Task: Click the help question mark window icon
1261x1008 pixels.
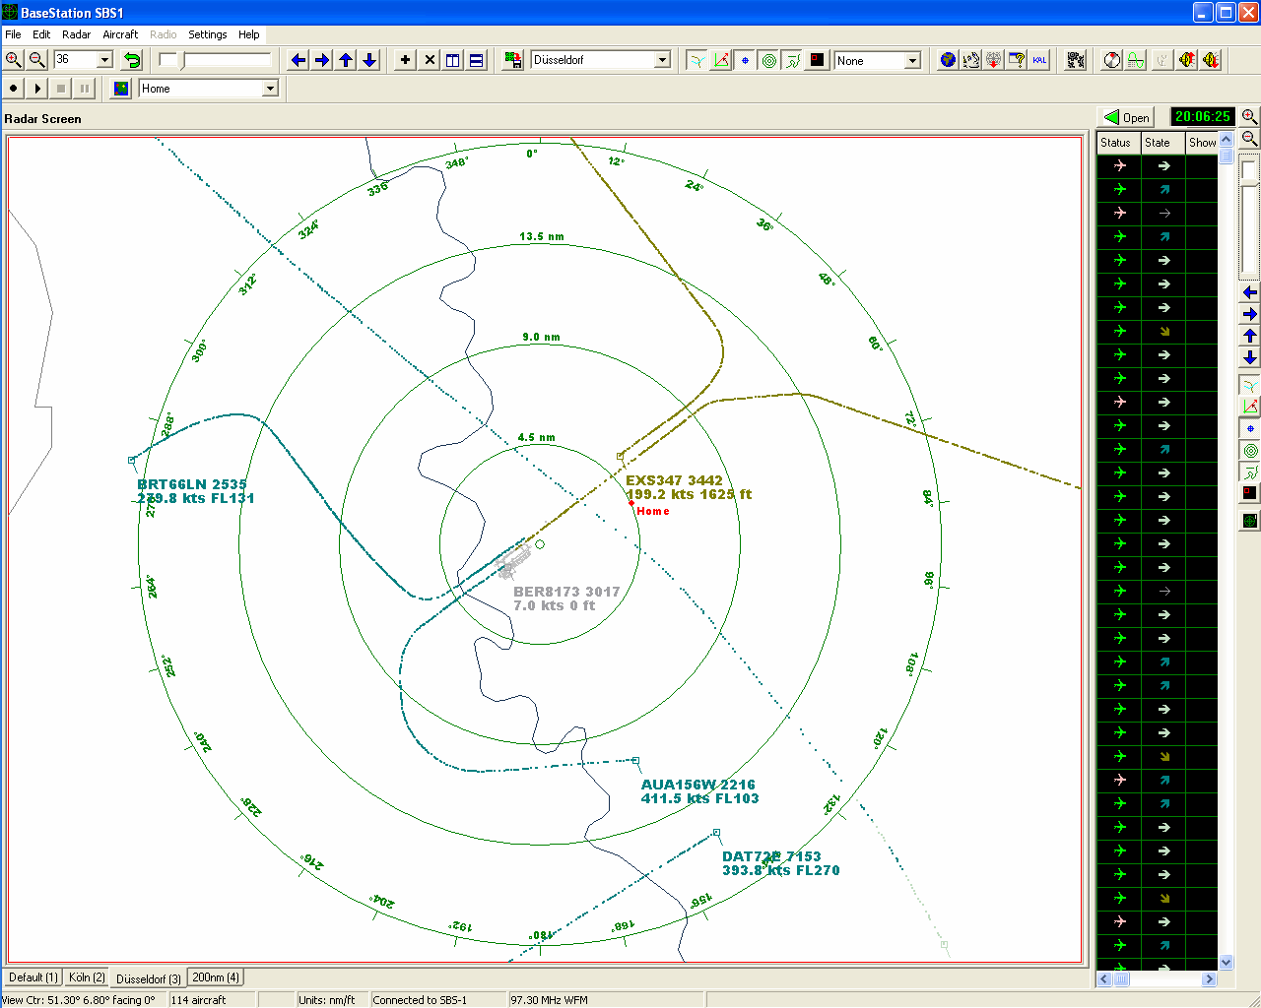Action: coord(1017,60)
